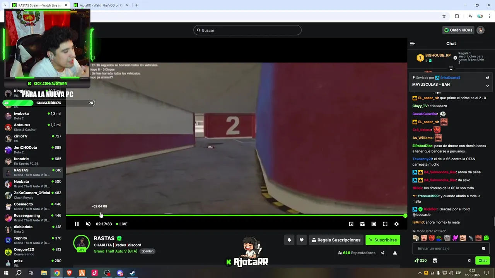
Task: Open the video player settings gear
Action: (x=396, y=224)
